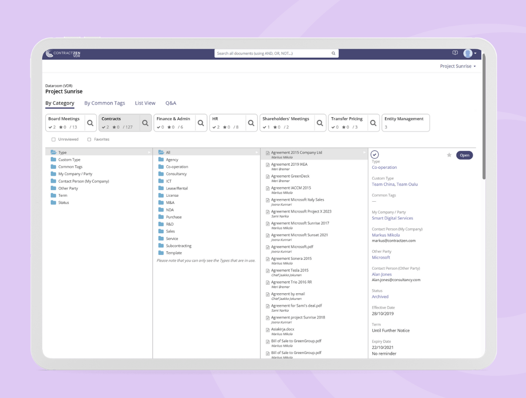This screenshot has width=526, height=398.
Task: Click the magnifier in the global search bar
Action: (x=333, y=53)
